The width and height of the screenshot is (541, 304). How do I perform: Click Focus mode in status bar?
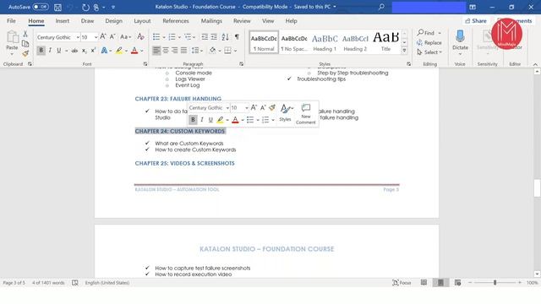[x=402, y=283]
